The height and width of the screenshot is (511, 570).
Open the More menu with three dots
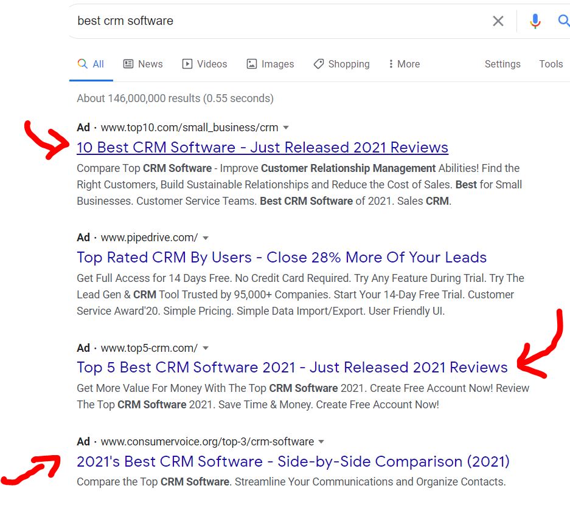[404, 64]
